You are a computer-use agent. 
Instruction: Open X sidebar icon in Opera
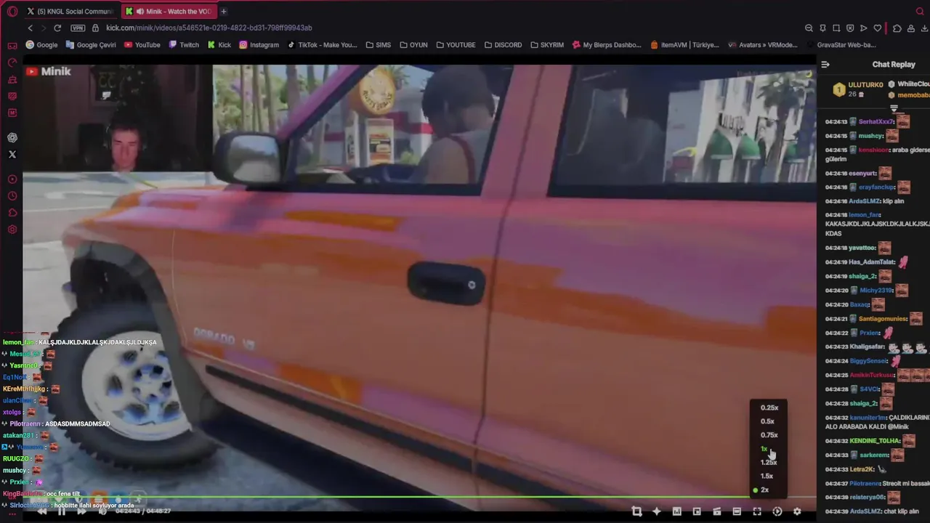[x=12, y=154]
